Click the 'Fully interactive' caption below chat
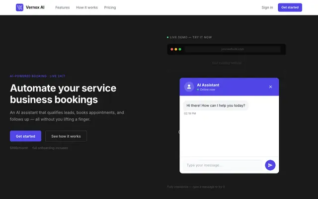This screenshot has height=199, width=318. point(196,187)
